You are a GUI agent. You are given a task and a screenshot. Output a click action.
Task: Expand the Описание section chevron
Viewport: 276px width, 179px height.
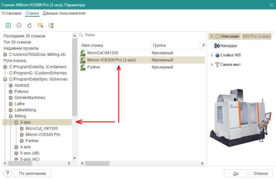tap(211, 36)
